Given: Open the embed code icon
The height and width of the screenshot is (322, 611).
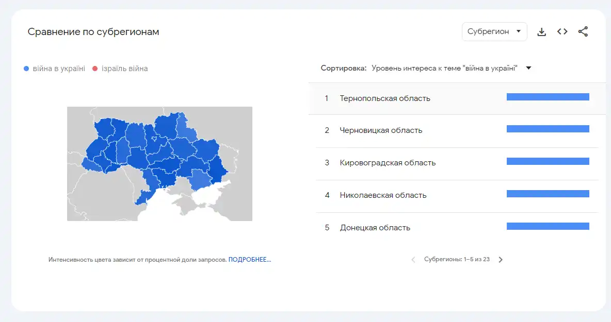Looking at the screenshot, I should (x=562, y=31).
